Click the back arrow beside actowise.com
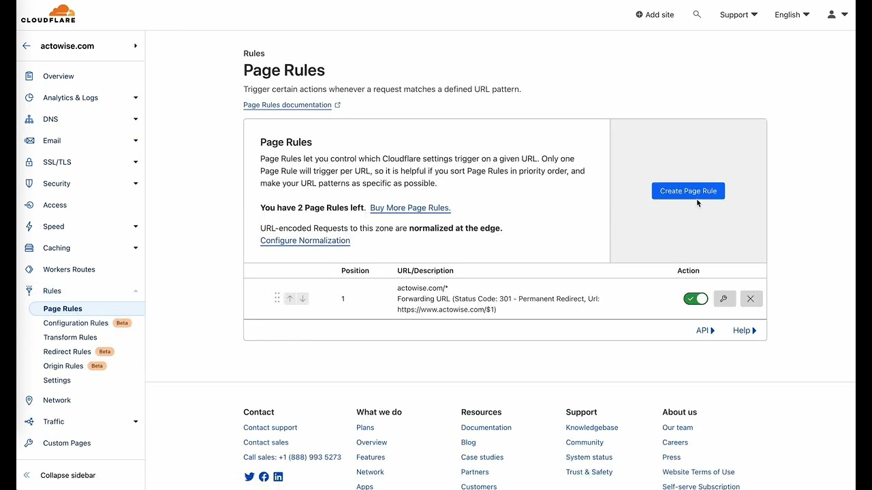The height and width of the screenshot is (490, 872). 27,46
